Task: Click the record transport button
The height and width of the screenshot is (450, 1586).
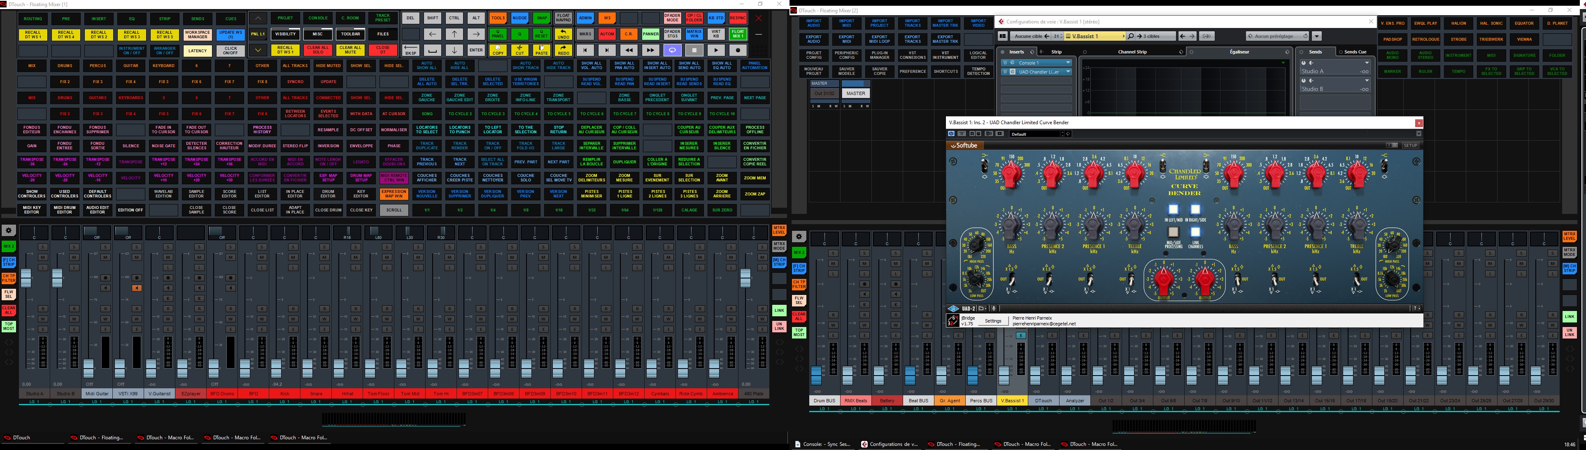Action: pos(738,50)
